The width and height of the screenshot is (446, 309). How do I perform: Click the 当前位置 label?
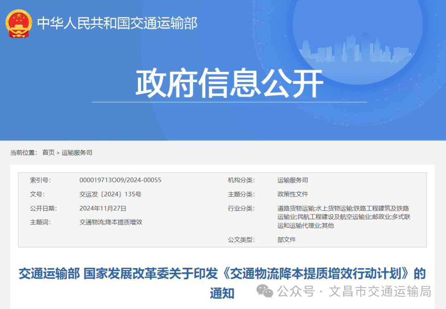tap(23, 153)
